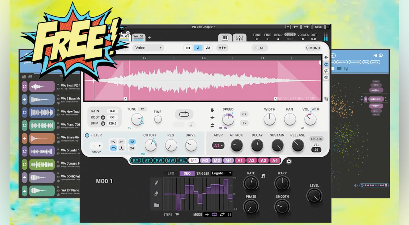Select 24 dB filter slope
The image size is (409, 225).
point(132,148)
